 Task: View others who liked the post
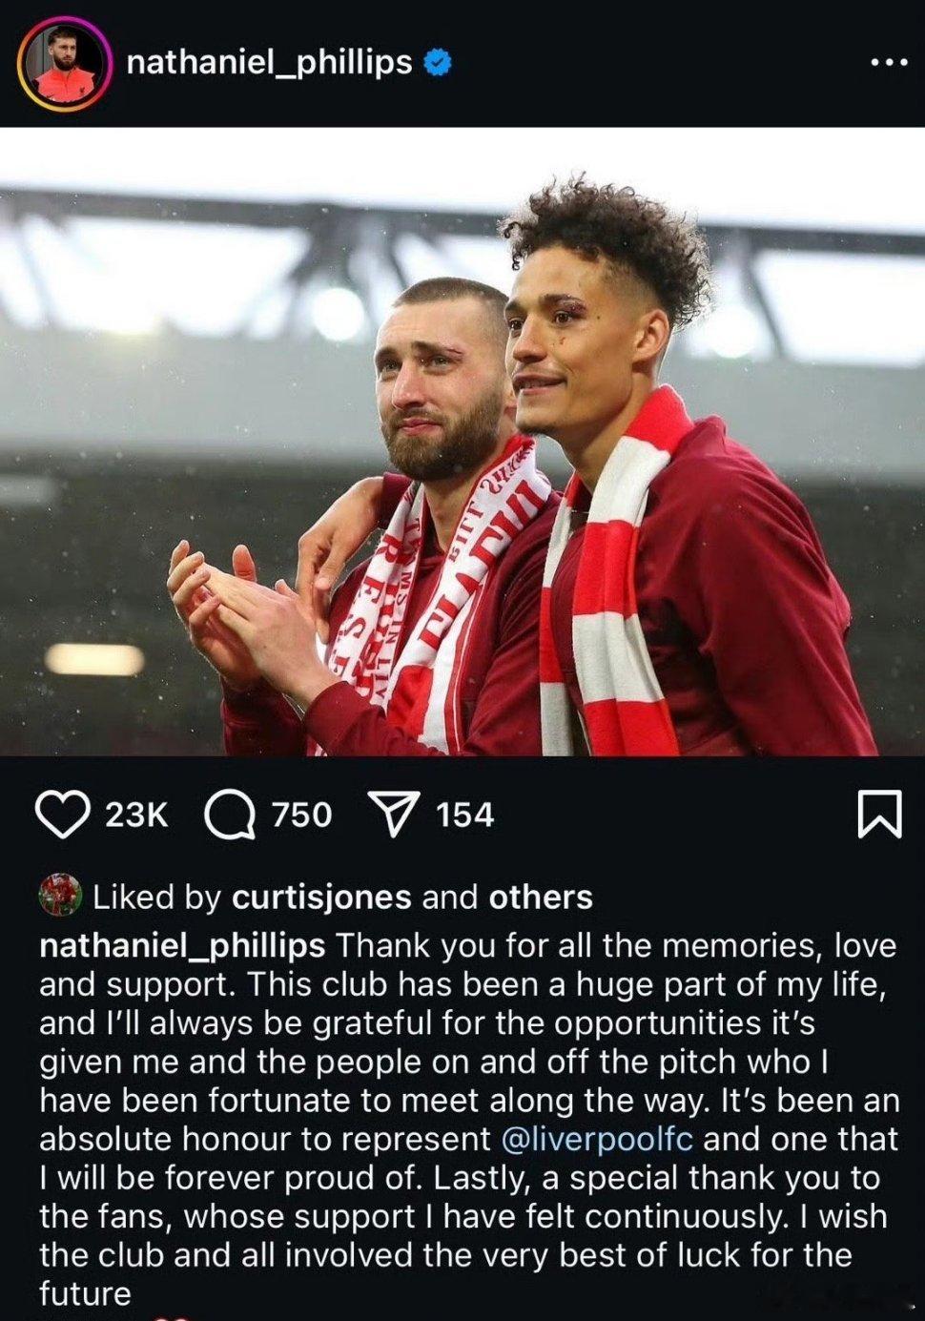[541, 898]
